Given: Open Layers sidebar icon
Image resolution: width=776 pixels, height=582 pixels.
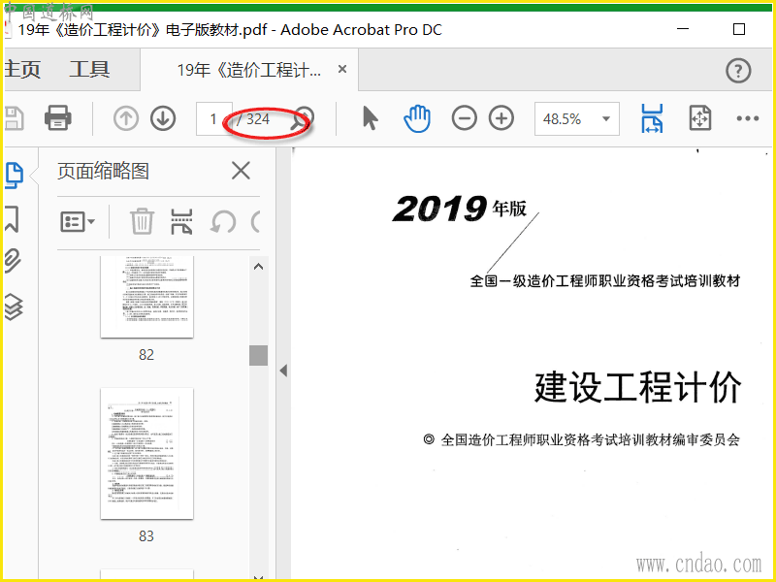Looking at the screenshot, I should click(14, 307).
